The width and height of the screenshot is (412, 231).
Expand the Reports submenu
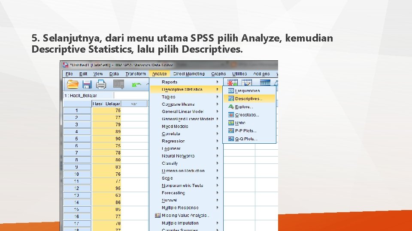tap(186, 82)
